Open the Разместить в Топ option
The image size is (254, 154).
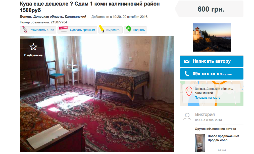38,30
